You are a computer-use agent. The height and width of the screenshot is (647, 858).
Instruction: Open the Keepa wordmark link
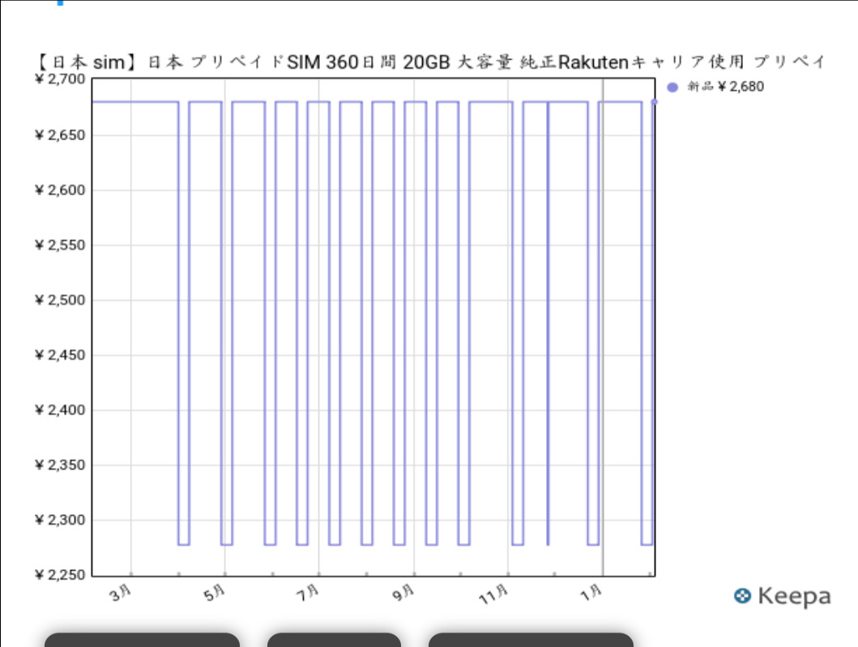click(x=793, y=597)
